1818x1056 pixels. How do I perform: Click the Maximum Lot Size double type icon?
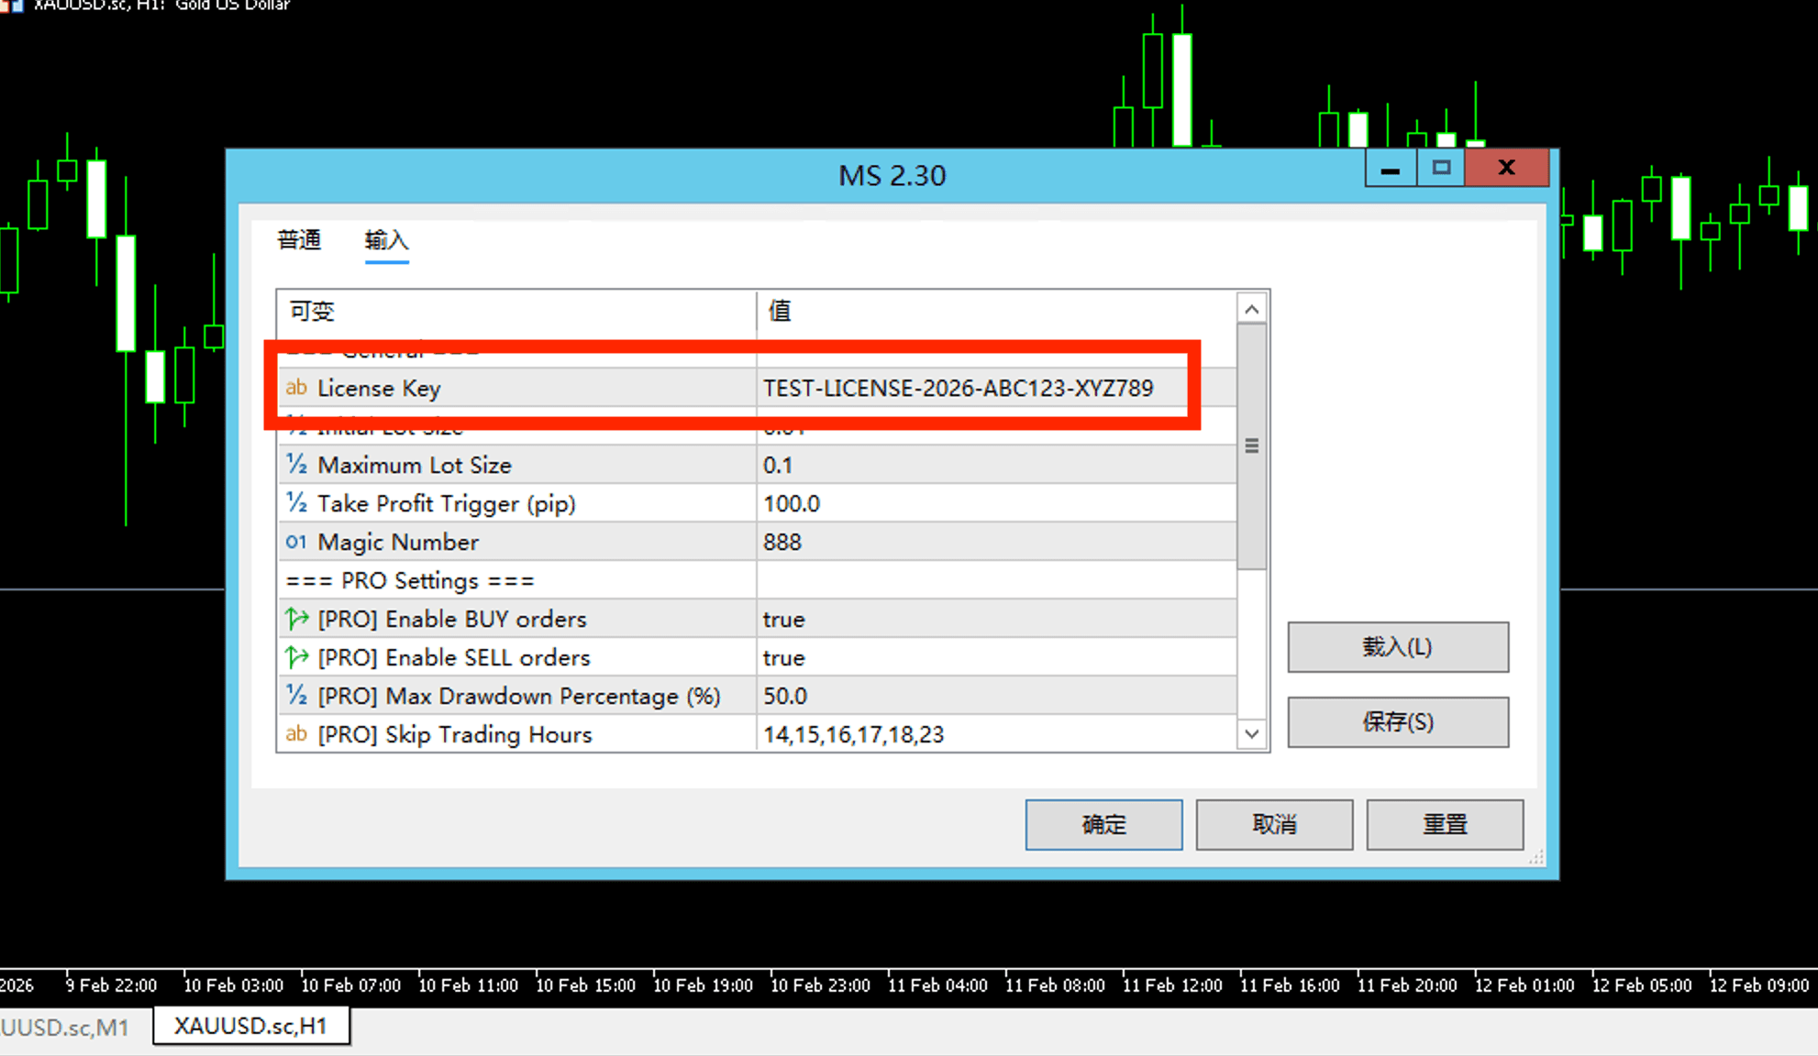click(295, 465)
